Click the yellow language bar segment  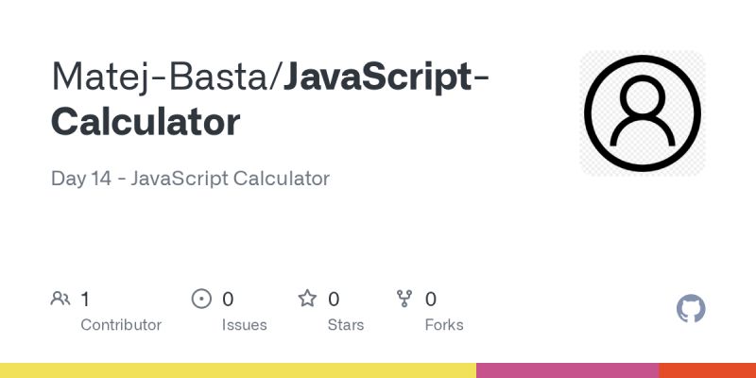tap(238, 370)
